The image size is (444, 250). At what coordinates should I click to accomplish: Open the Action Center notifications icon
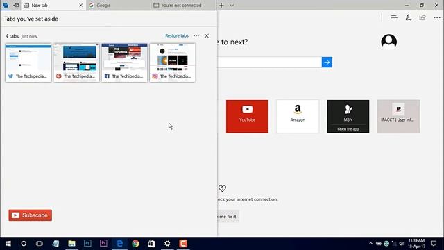pyautogui.click(x=434, y=244)
